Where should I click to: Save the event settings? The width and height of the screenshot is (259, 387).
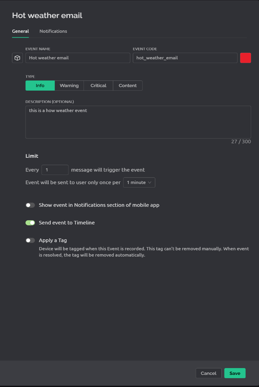click(235, 373)
